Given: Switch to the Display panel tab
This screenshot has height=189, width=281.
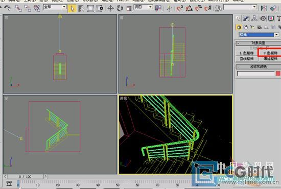Looking at the screenshot, I should pos(271,18).
